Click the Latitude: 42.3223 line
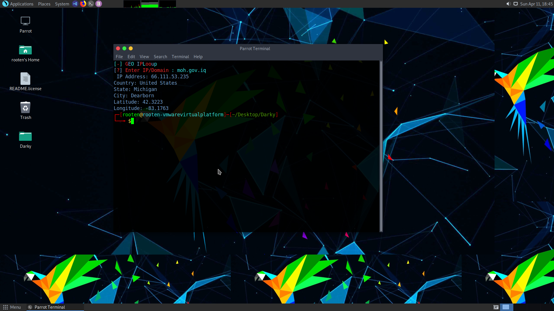 point(138,102)
